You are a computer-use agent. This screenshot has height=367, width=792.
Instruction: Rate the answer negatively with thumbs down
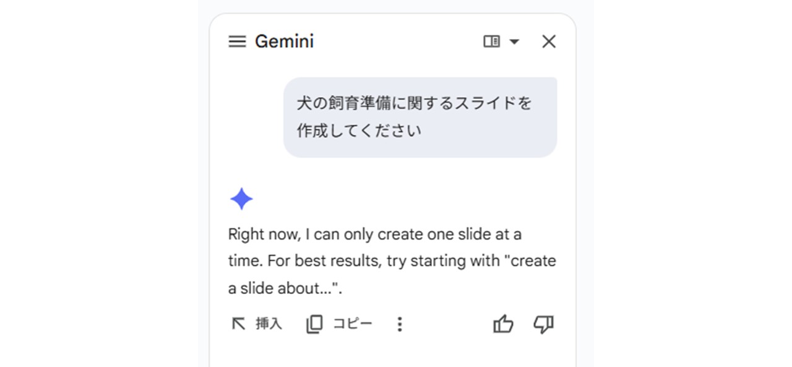[543, 323]
